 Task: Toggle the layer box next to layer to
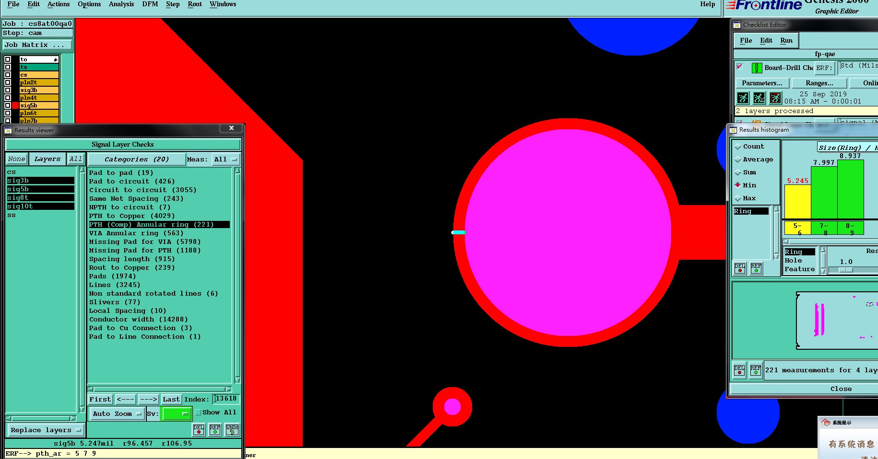(8, 59)
